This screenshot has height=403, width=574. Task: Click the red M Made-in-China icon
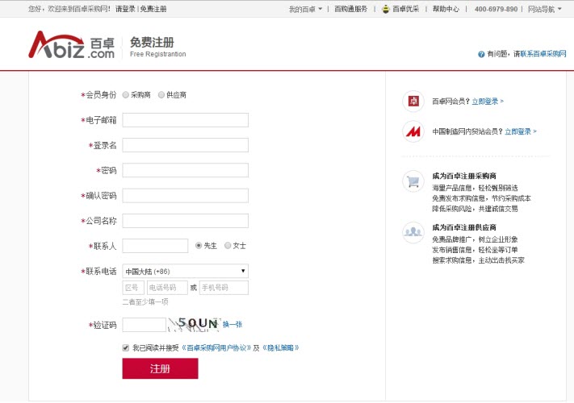(x=413, y=131)
